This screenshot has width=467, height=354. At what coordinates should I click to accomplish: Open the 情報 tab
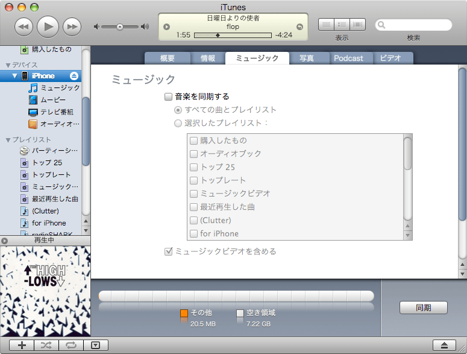tap(208, 58)
